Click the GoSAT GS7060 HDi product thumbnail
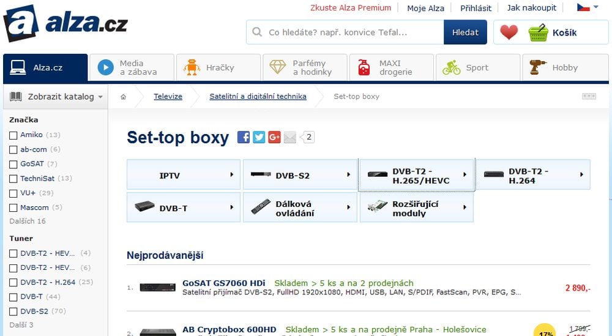This screenshot has width=612, height=336. 158,288
